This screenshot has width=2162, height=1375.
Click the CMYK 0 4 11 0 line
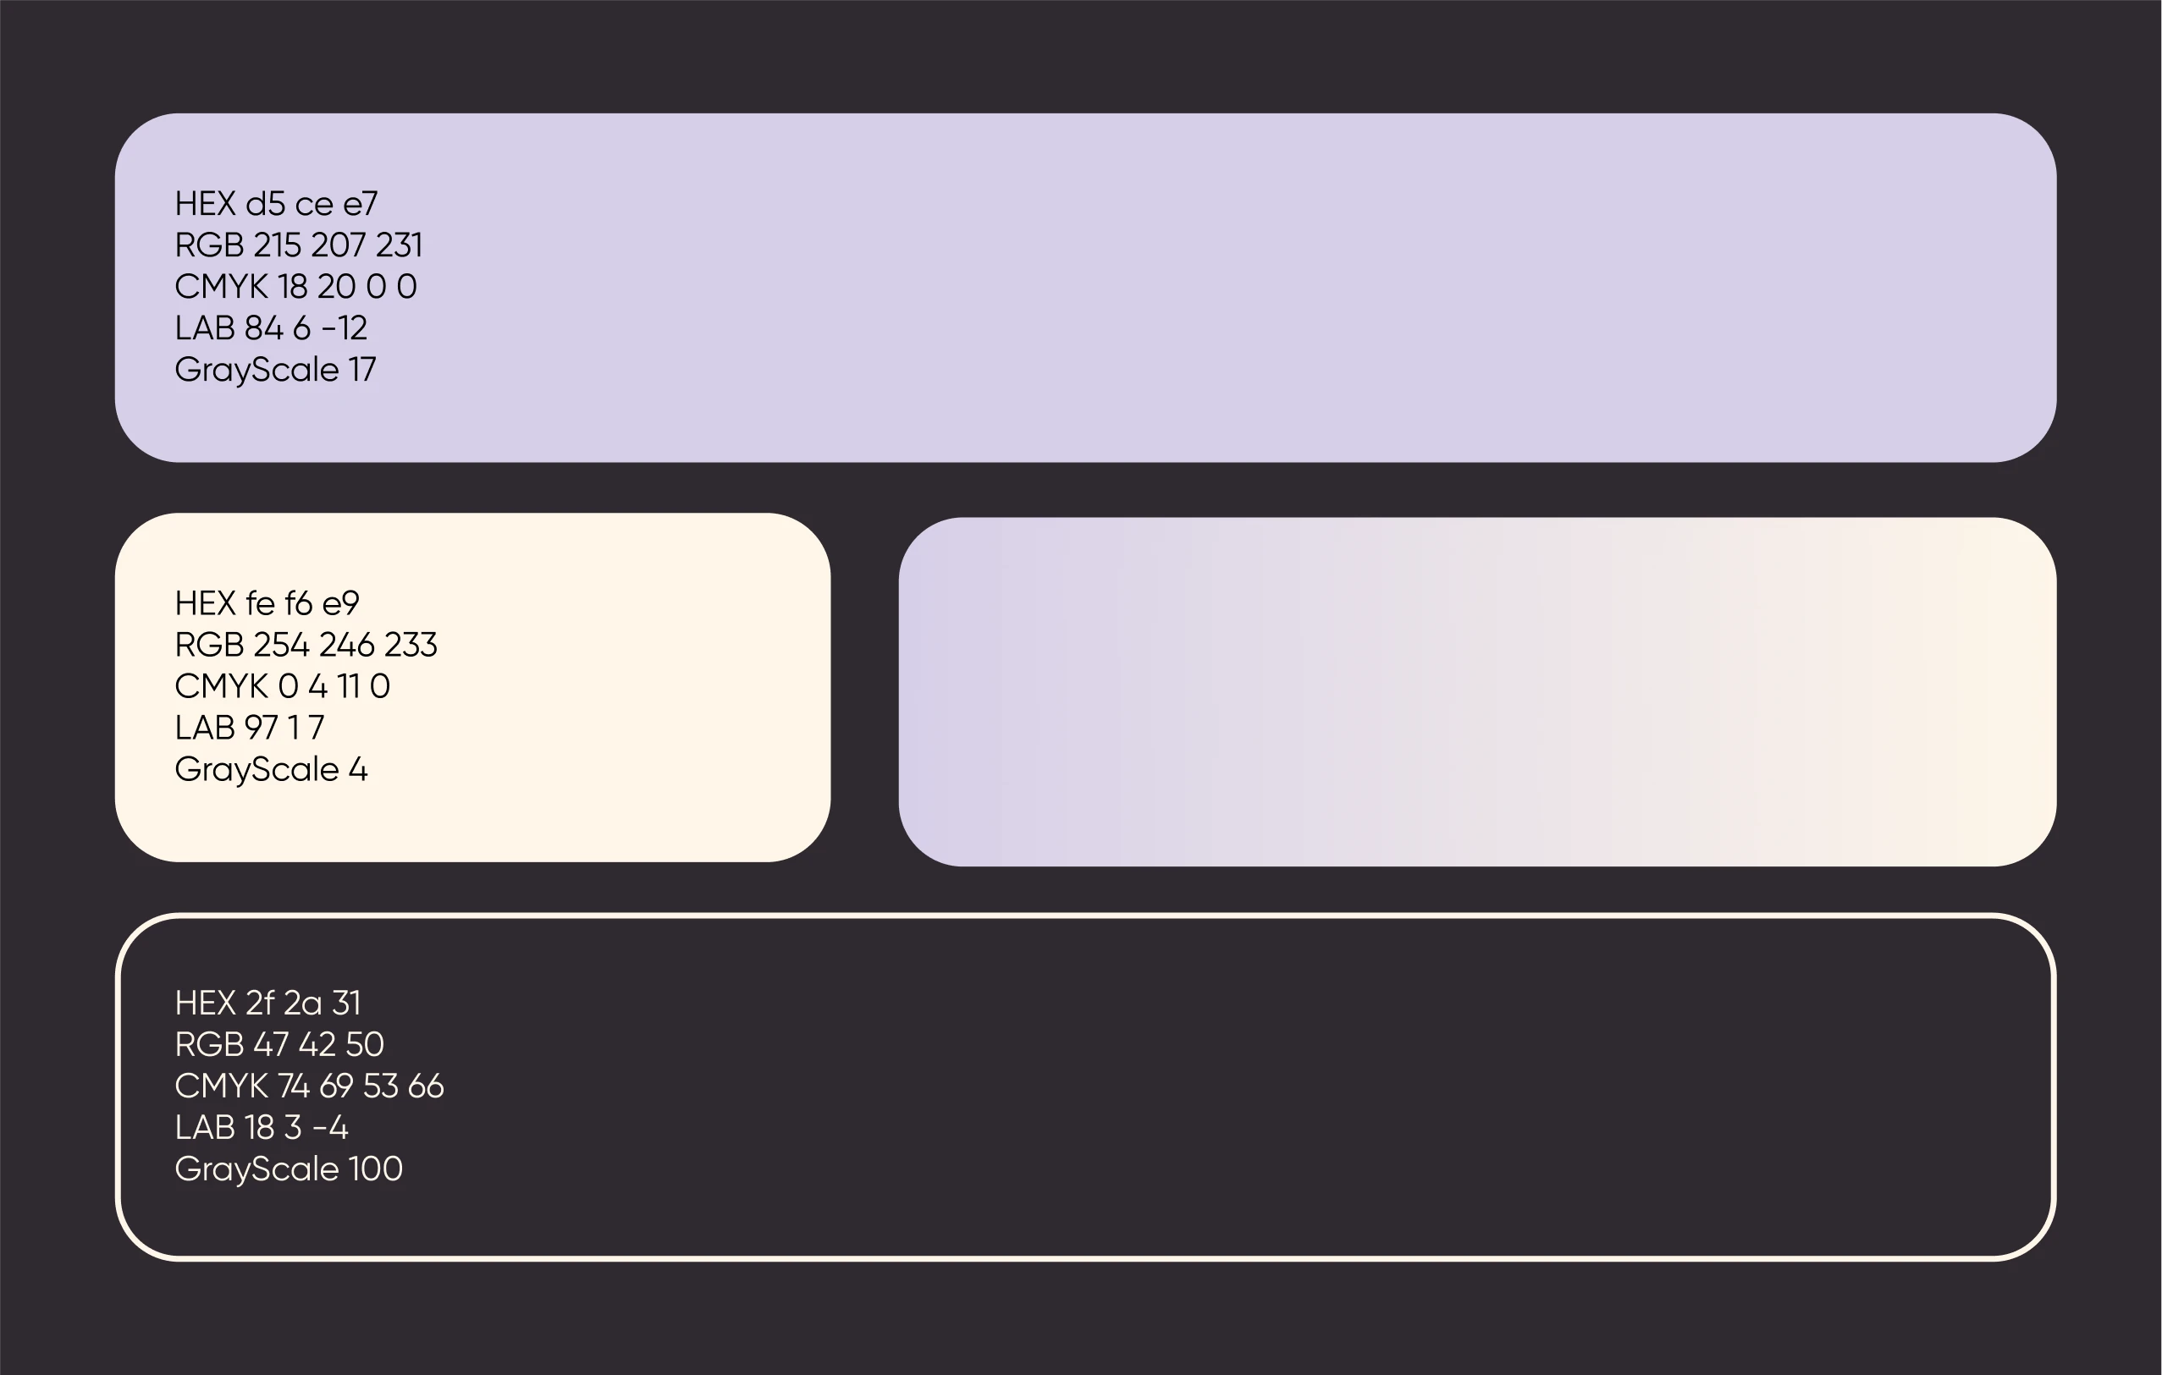click(282, 686)
